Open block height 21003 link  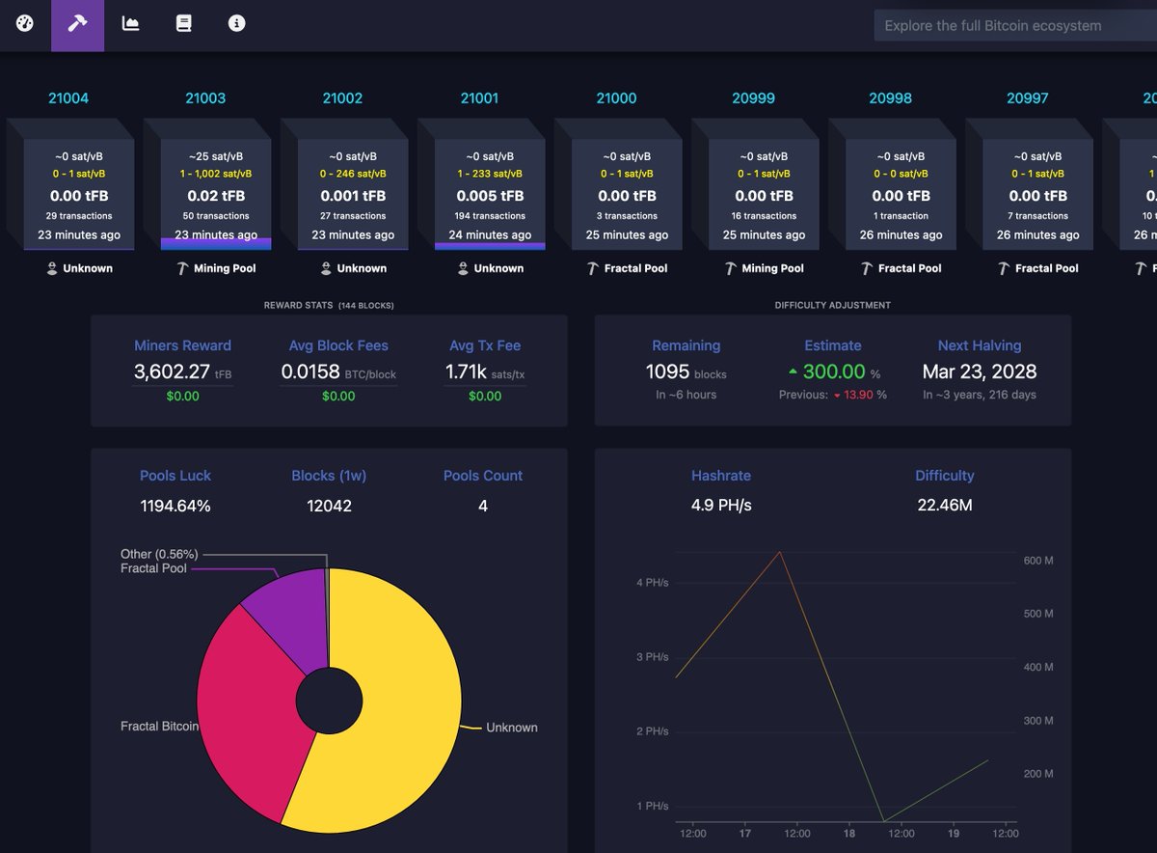tap(205, 98)
